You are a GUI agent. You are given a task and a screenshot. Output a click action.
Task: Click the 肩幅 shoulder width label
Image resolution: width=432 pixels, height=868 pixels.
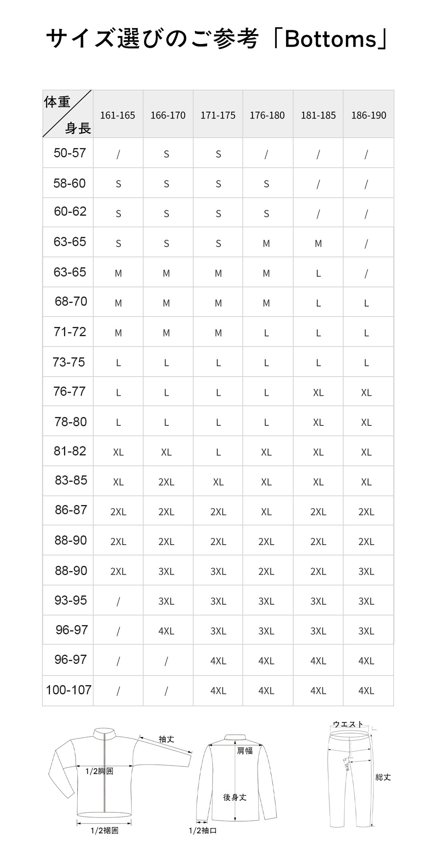pos(245,751)
